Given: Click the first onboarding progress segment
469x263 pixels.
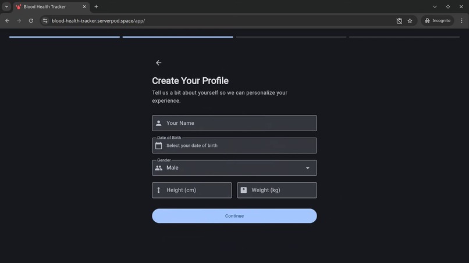Looking at the screenshot, I should (x=65, y=37).
